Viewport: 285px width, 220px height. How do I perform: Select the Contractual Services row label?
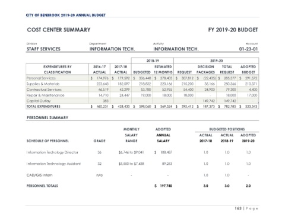click(44, 90)
